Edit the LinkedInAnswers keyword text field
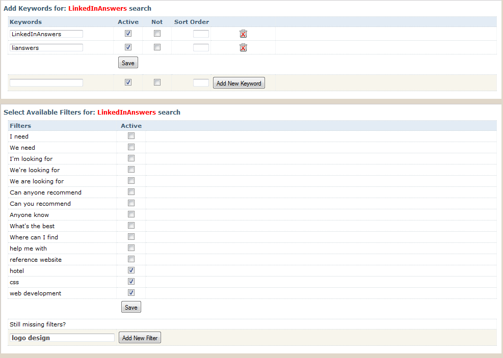The image size is (503, 358). [x=46, y=34]
